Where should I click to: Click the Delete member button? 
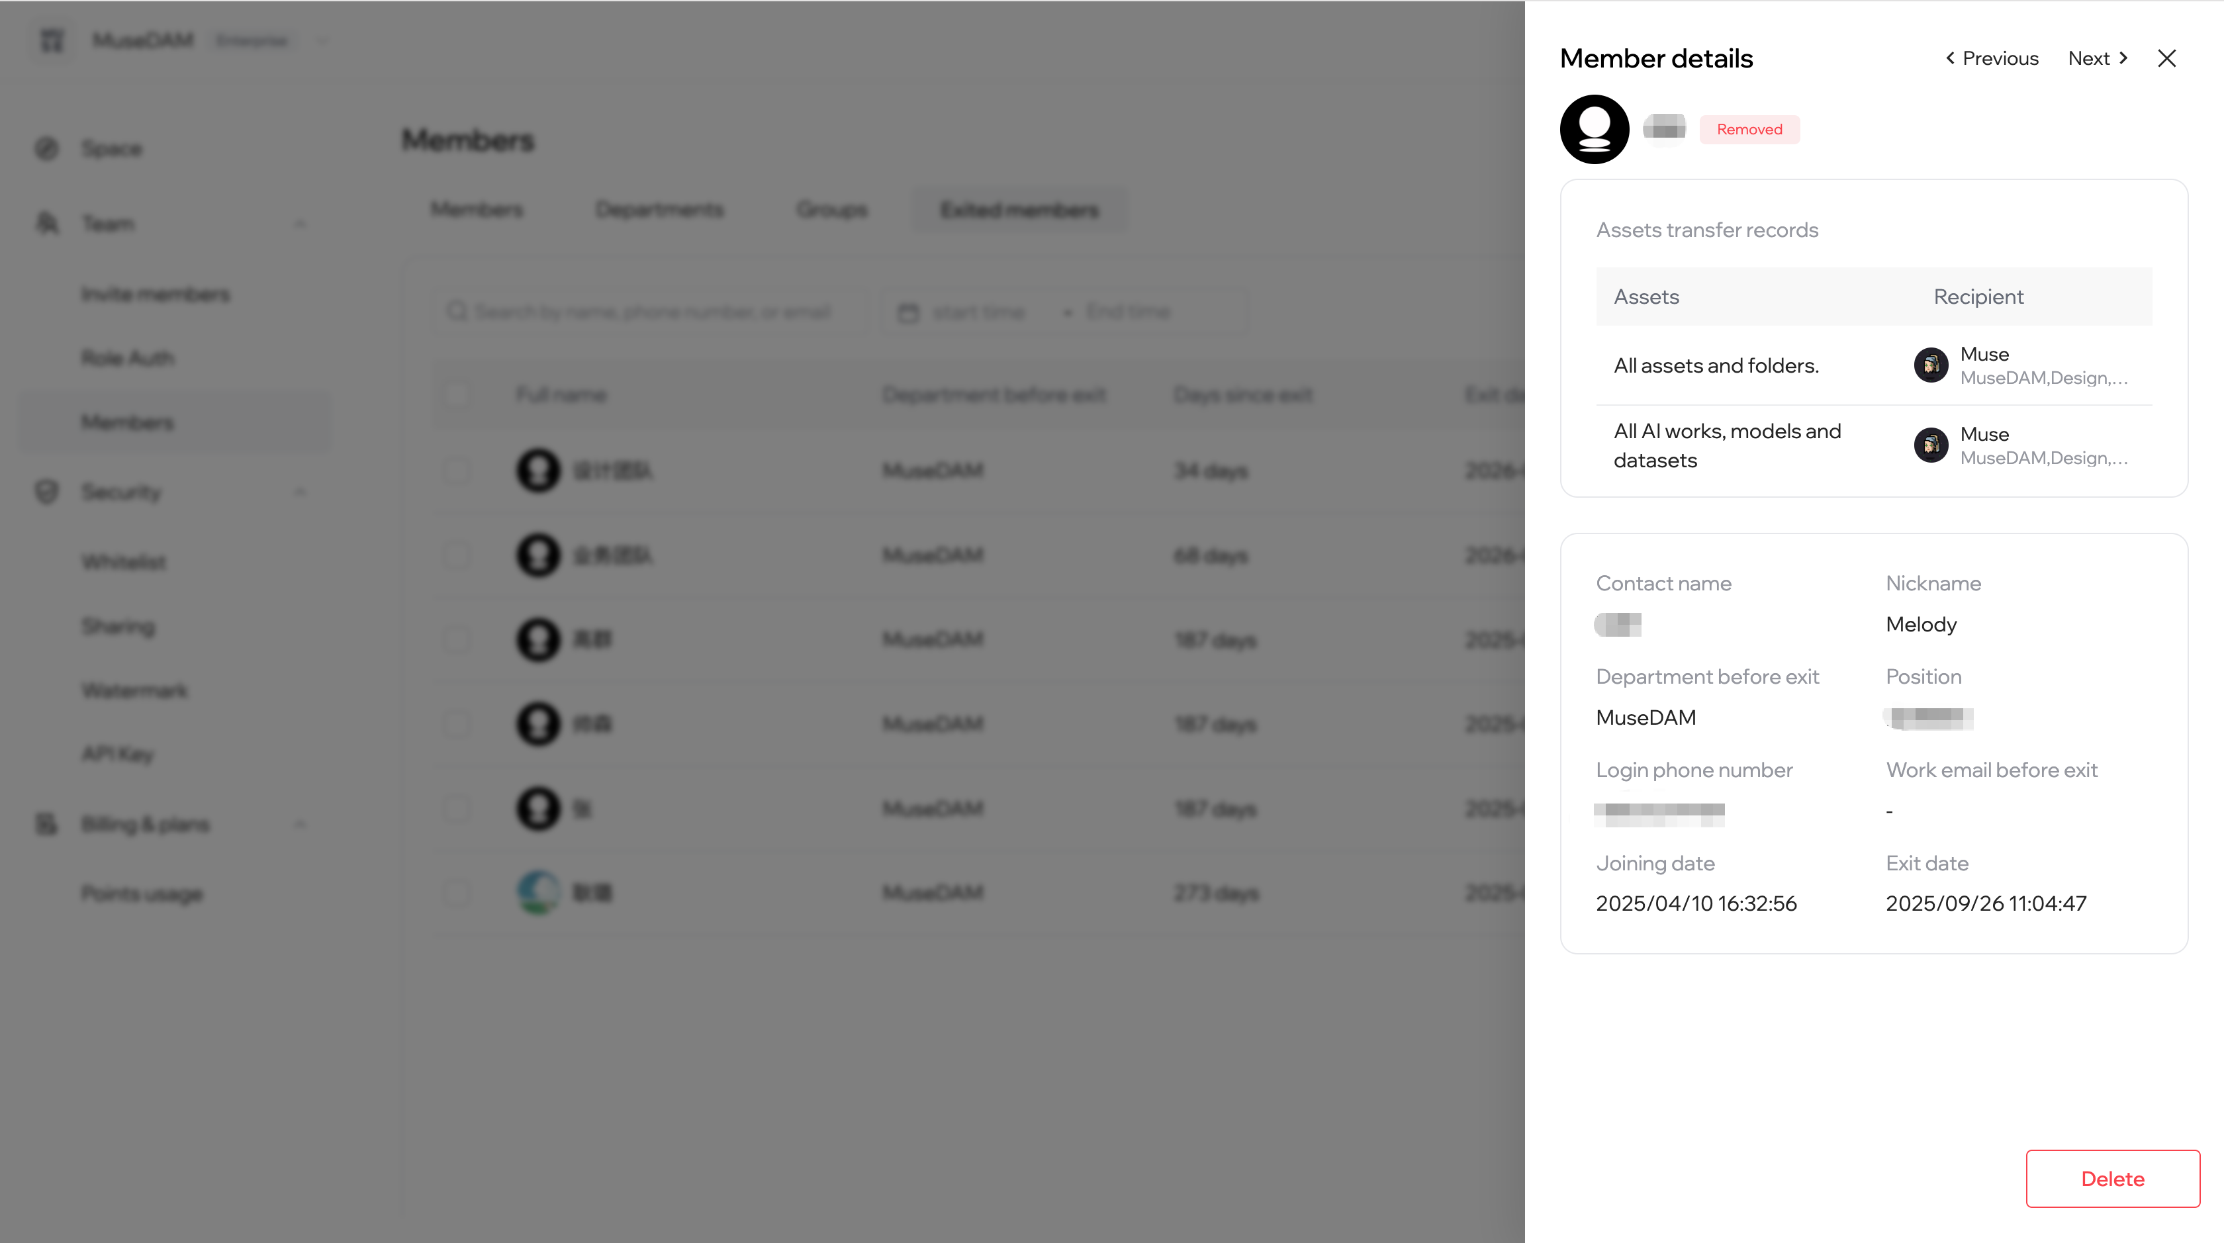(x=2111, y=1178)
